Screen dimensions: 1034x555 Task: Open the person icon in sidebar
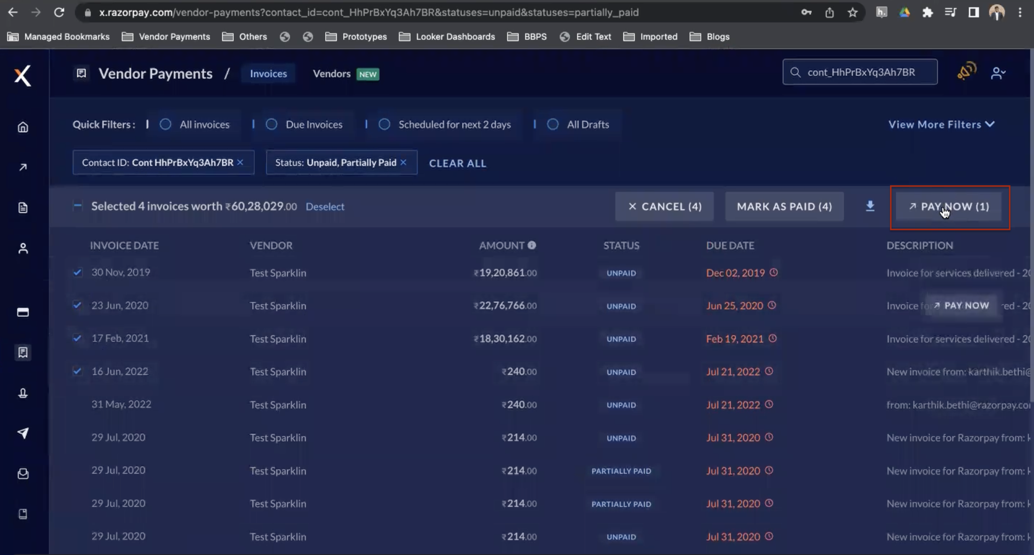(x=23, y=249)
